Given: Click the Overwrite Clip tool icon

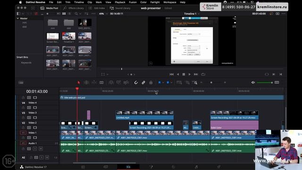Looking at the screenshot, I should tap(118, 83).
